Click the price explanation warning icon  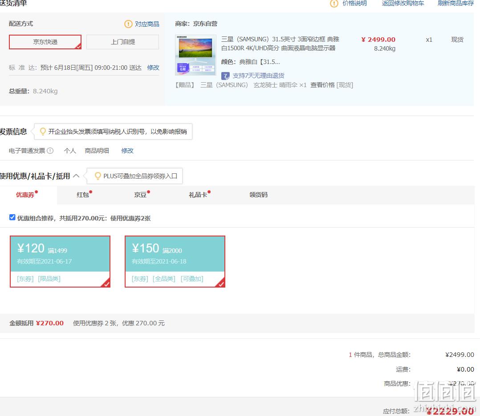(x=334, y=4)
